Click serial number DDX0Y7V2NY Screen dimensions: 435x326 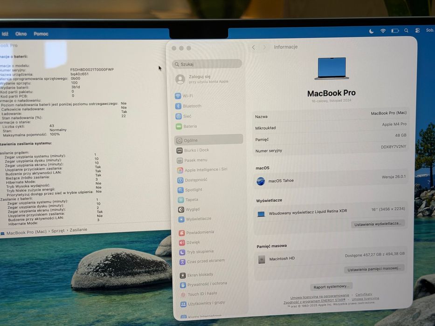pos(393,147)
